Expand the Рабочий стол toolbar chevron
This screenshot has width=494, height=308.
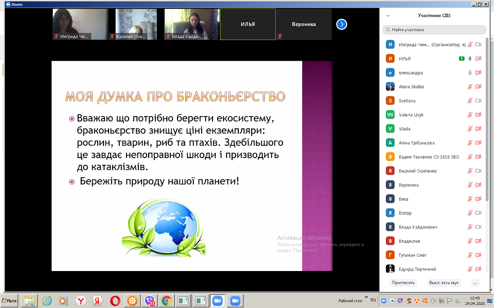(x=366, y=297)
